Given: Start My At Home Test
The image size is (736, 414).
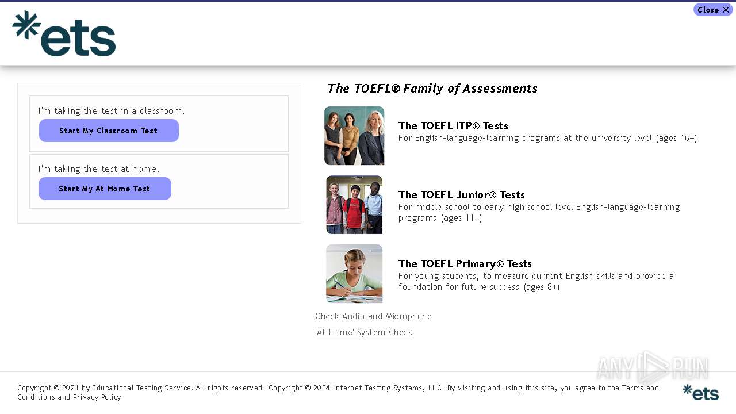Looking at the screenshot, I should pyautogui.click(x=105, y=189).
